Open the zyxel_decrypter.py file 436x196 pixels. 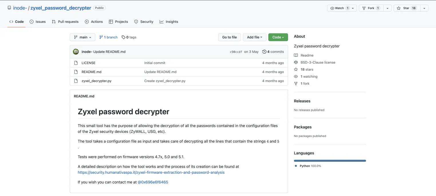point(96,81)
